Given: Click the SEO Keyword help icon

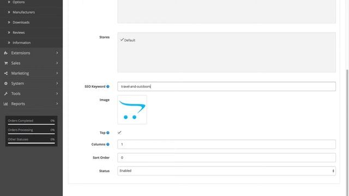Looking at the screenshot, I should click(108, 87).
